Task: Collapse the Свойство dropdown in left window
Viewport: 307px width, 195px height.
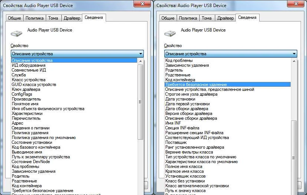Action: [141, 54]
